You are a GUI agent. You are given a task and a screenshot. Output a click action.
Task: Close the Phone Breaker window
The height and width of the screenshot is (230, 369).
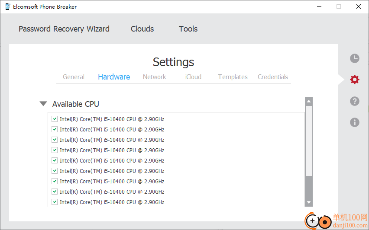pos(359,6)
